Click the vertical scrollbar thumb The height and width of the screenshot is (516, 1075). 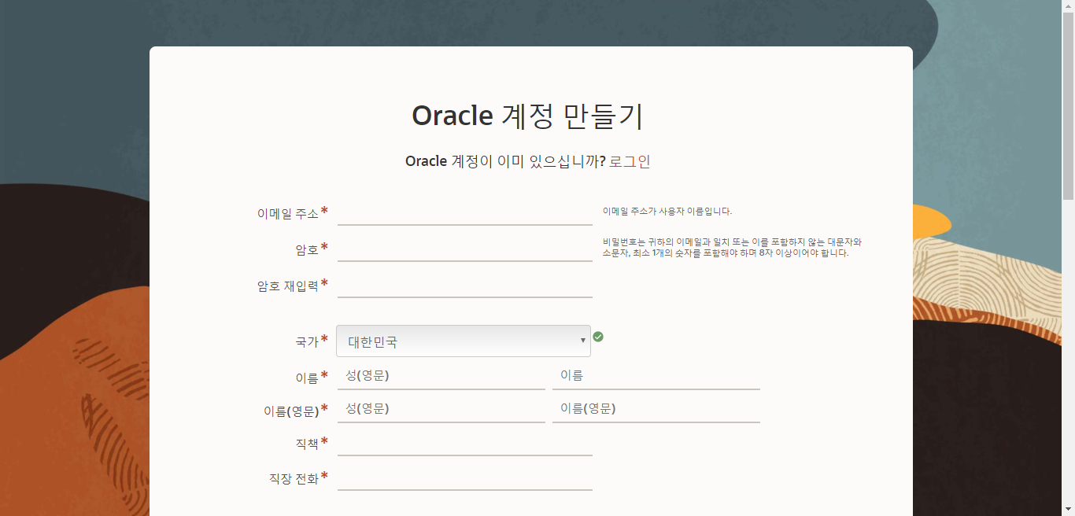[1069, 106]
